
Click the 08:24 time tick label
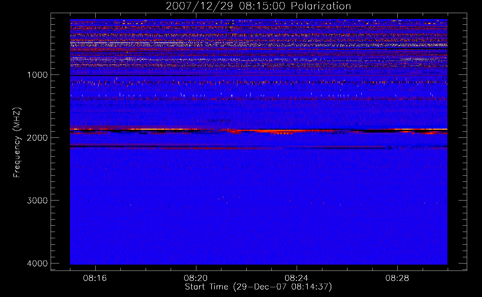click(296, 278)
